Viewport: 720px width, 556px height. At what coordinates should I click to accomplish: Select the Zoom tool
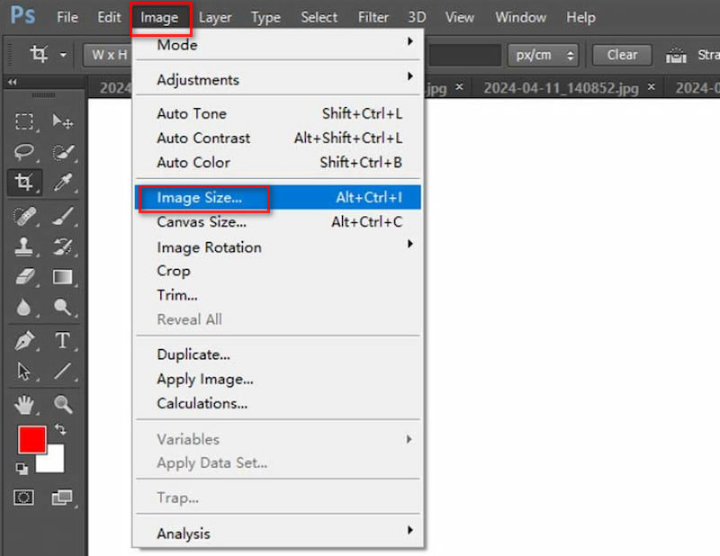tap(62, 405)
